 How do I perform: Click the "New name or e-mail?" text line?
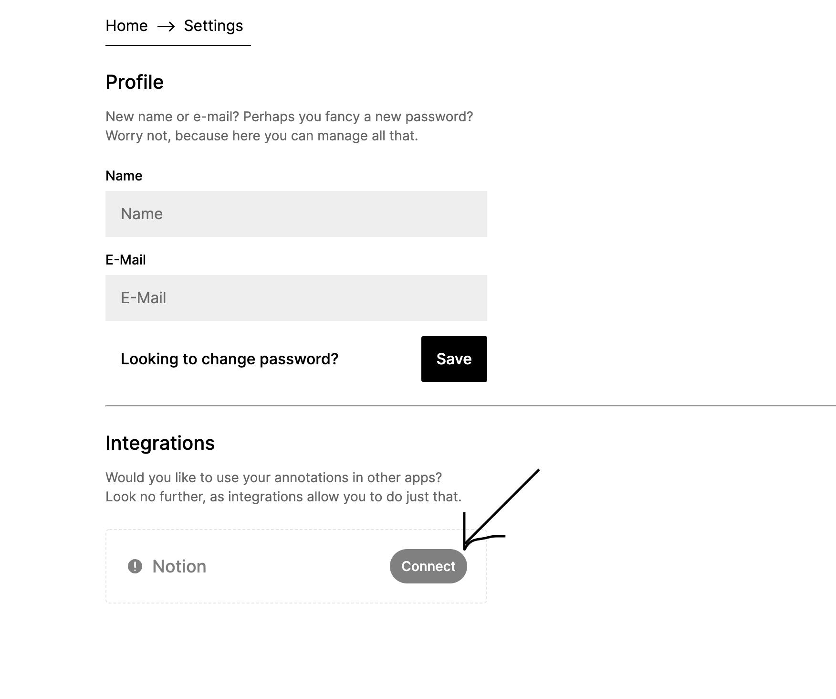[289, 116]
